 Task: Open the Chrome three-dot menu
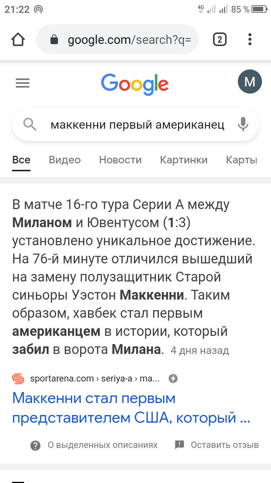(x=250, y=39)
